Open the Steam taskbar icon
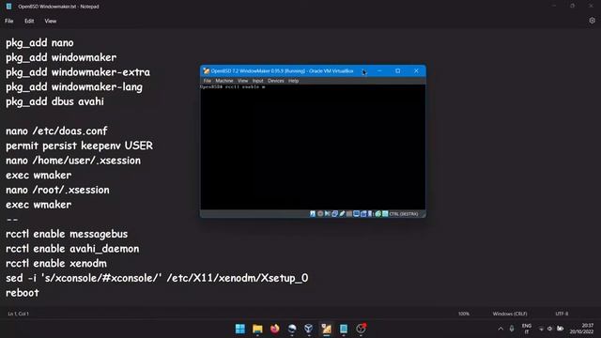The height and width of the screenshot is (338, 601). tap(292, 329)
